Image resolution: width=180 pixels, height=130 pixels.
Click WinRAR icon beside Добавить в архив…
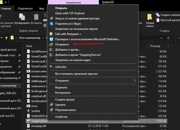51,50
